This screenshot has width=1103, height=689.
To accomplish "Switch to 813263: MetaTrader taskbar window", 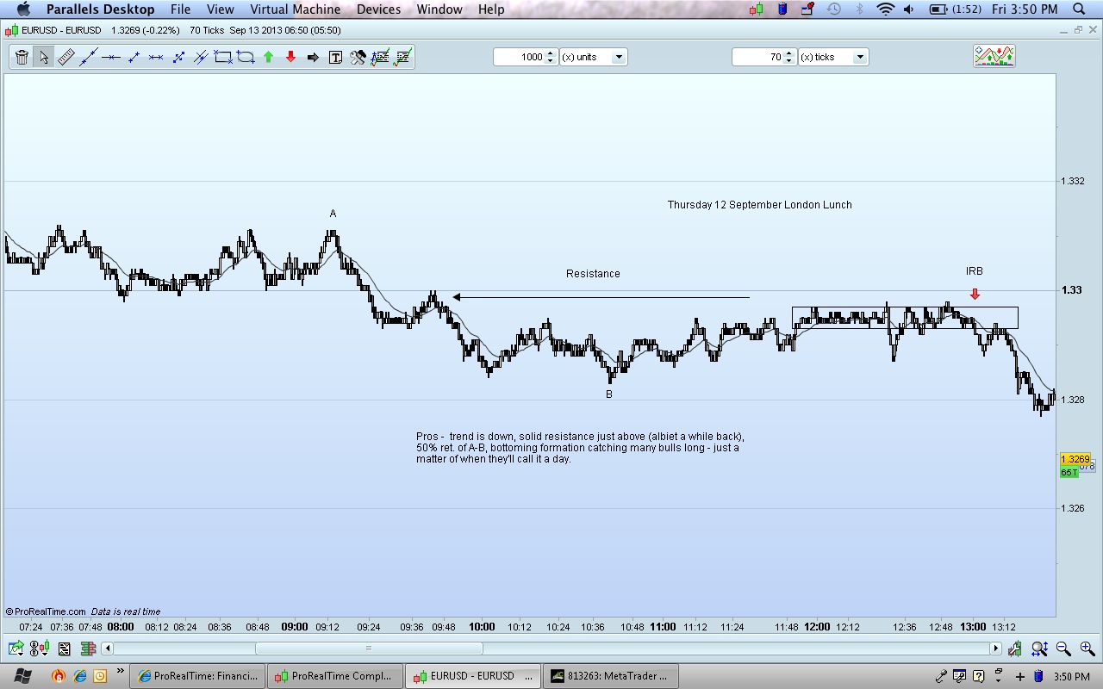I will point(613,676).
